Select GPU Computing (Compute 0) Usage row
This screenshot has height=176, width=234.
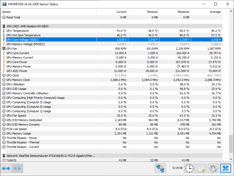coord(111,107)
